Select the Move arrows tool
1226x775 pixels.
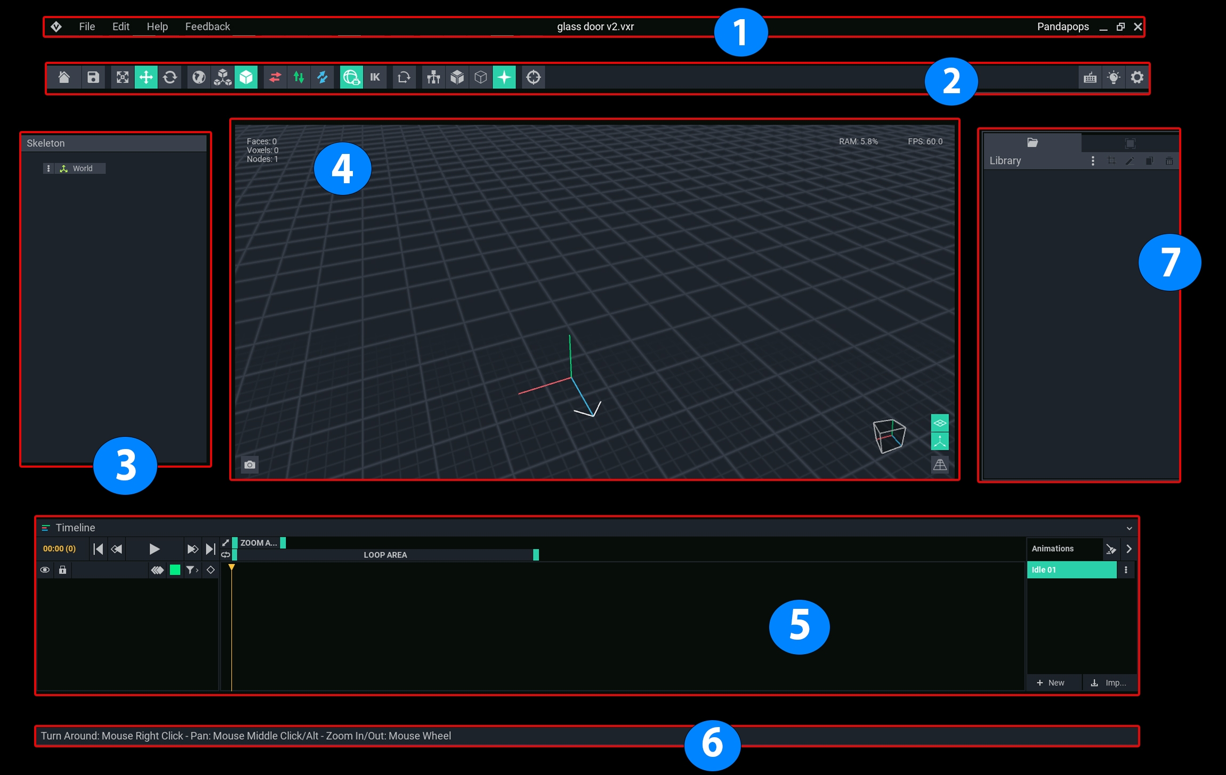click(146, 77)
